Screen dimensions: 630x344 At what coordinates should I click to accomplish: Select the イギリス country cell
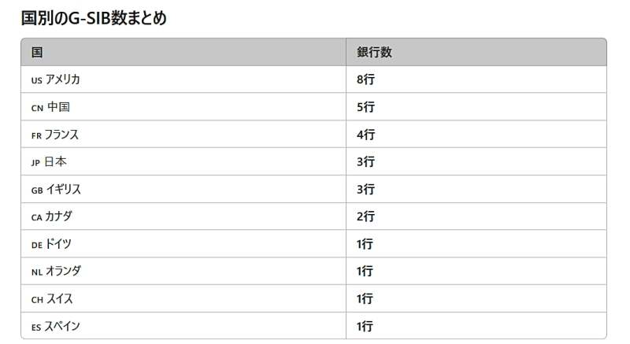[x=56, y=190]
